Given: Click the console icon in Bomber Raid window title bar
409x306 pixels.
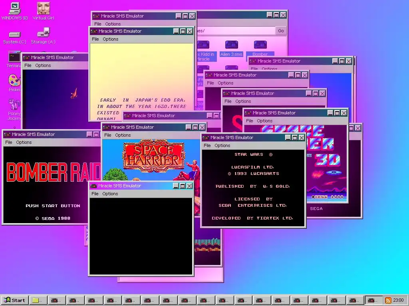Looking at the screenshot, I should [x=7, y=135].
